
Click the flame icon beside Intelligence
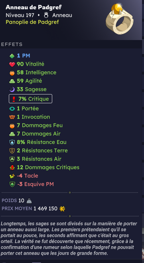[x=12, y=73]
